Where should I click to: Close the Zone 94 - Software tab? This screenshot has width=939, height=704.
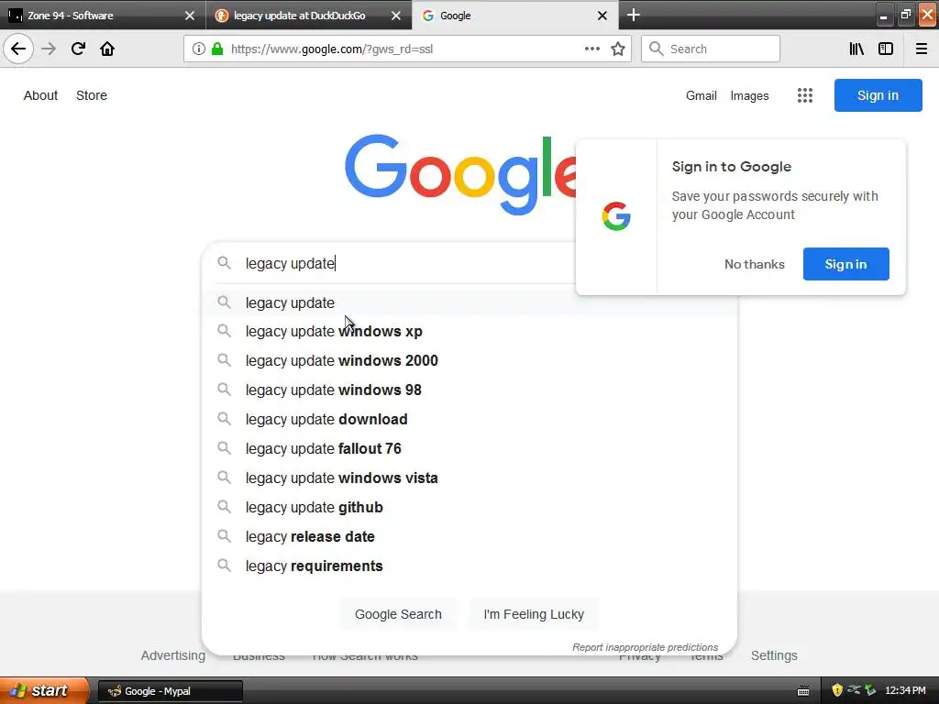click(190, 16)
